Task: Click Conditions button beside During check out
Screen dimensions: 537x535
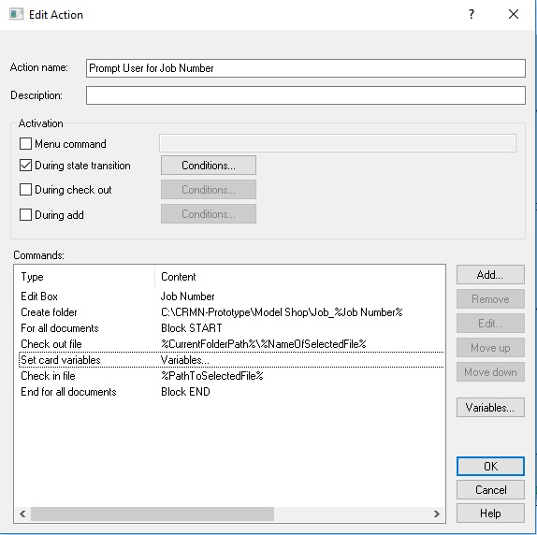Action: tap(209, 190)
